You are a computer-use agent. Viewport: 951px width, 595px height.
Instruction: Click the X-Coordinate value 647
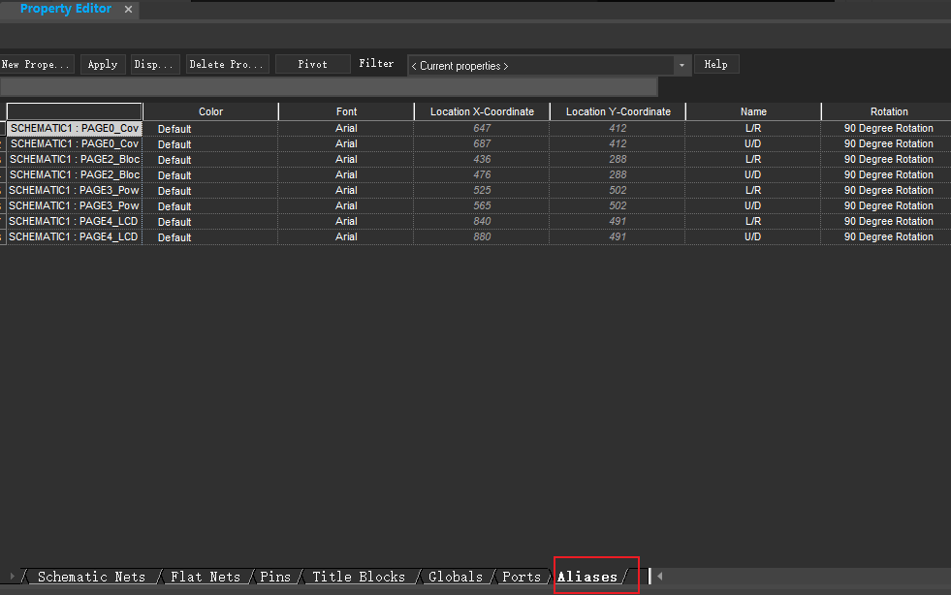pos(482,129)
